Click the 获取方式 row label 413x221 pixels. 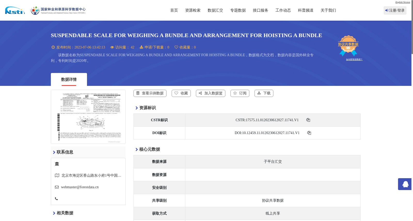coord(159,213)
